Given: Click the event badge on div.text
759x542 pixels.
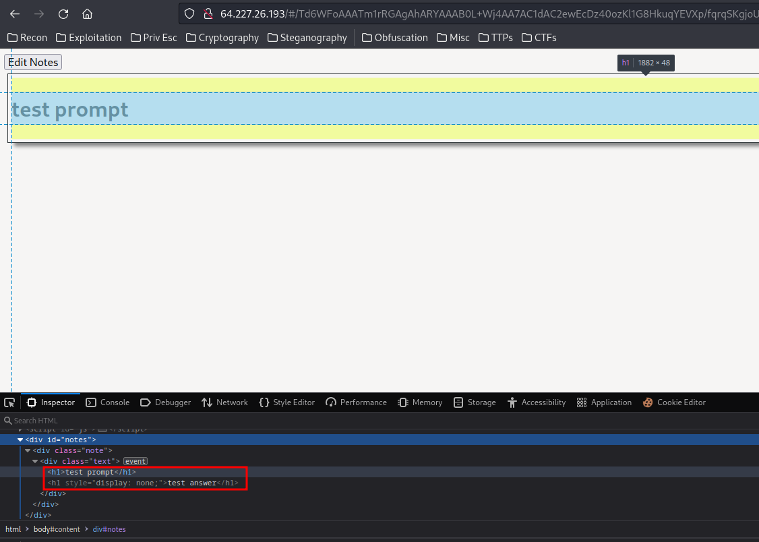Looking at the screenshot, I should tap(135, 461).
